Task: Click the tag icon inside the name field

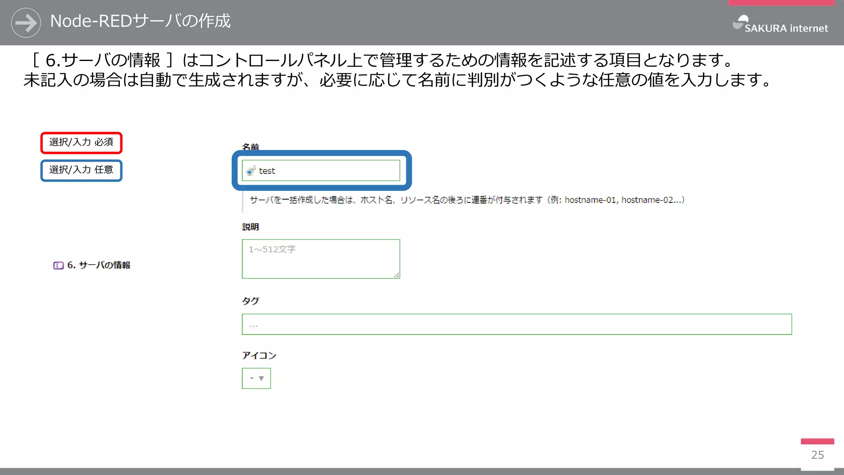Action: click(x=251, y=170)
